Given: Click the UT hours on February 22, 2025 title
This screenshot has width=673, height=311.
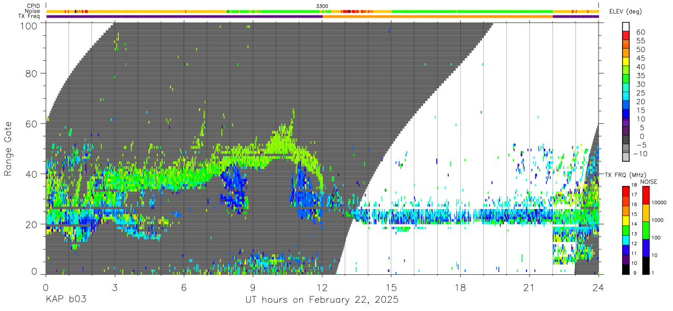Looking at the screenshot, I should click(322, 301).
